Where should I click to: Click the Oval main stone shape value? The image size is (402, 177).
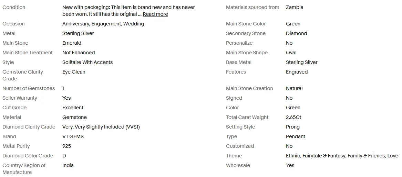291,53
